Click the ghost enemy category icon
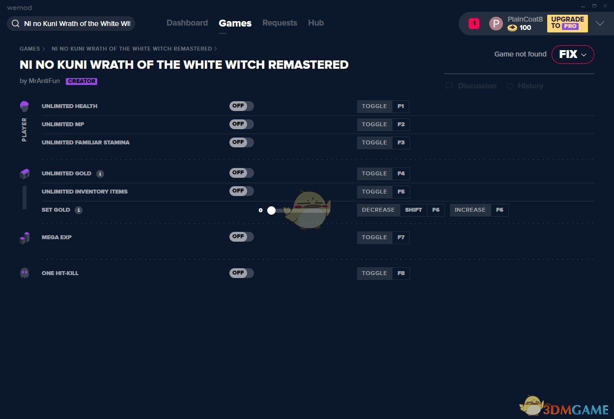This screenshot has width=614, height=419. 25,273
